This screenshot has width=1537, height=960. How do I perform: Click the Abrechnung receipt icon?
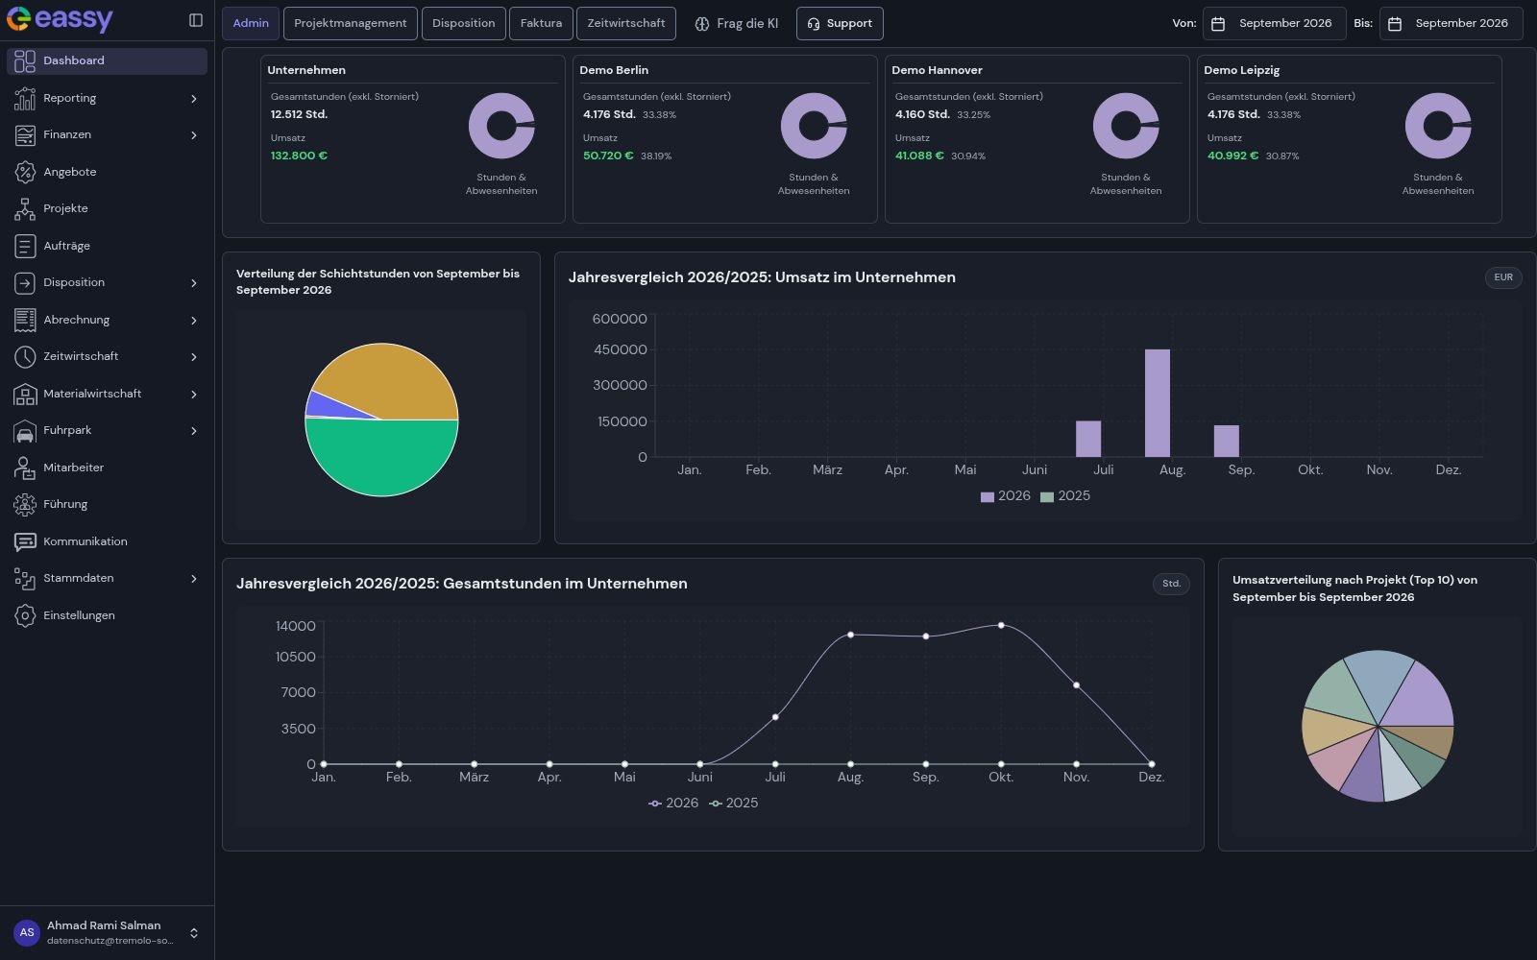[25, 320]
